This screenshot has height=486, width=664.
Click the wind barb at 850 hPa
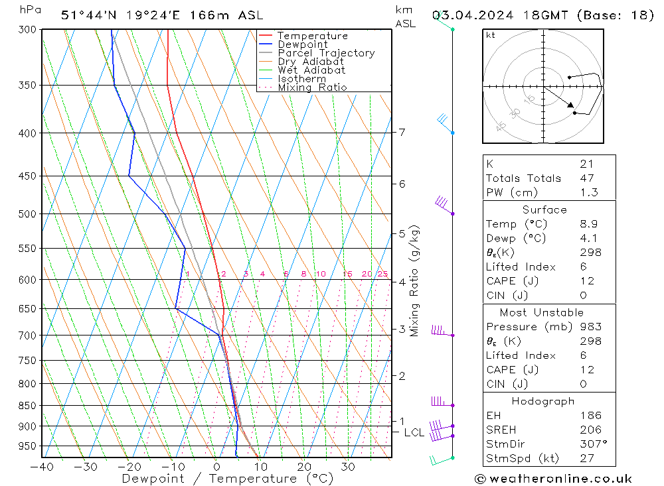pos(442,401)
